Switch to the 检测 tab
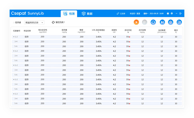 (69, 14)
